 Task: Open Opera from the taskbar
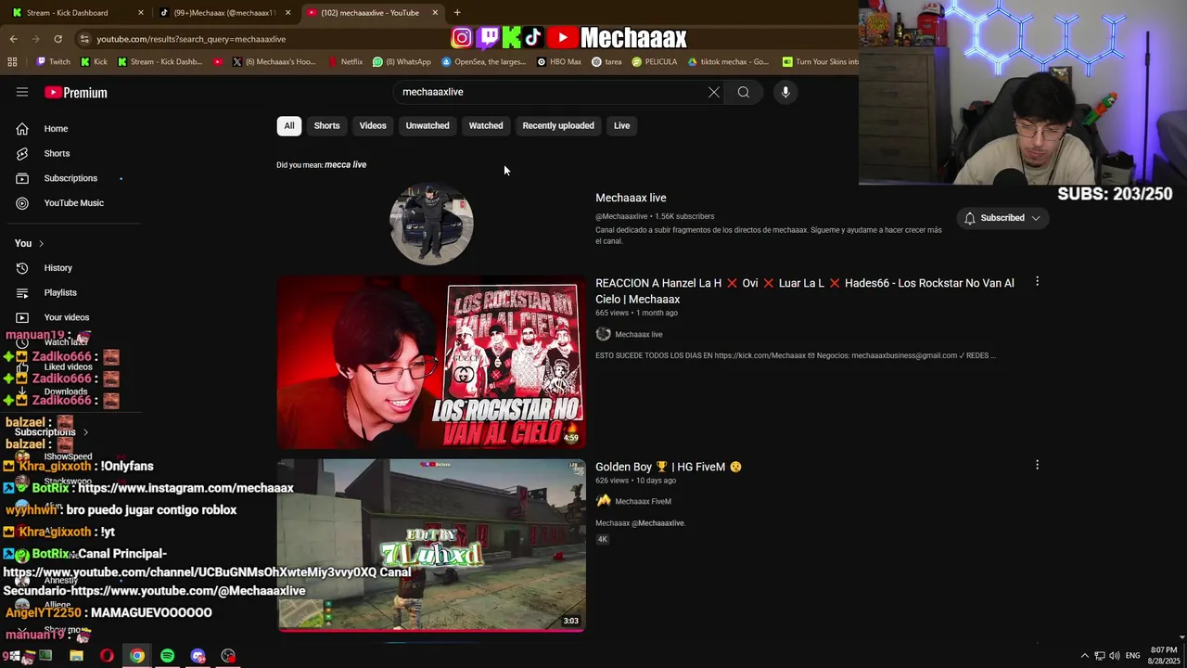coord(107,656)
